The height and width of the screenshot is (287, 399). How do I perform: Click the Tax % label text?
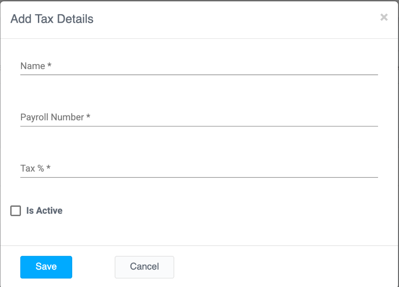tap(32, 168)
